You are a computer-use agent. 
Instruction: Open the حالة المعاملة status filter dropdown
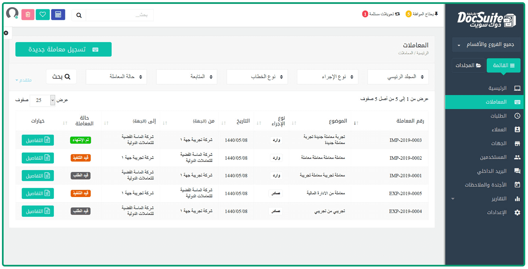point(116,77)
